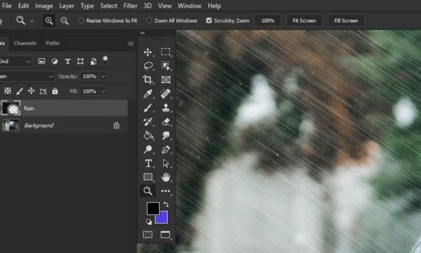Select the Lasso tool
Image resolution: width=421 pixels, height=253 pixels.
click(x=148, y=66)
